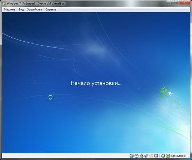Click the network adapters indicator icon
Screen dimensions: 192x160
[146, 156]
